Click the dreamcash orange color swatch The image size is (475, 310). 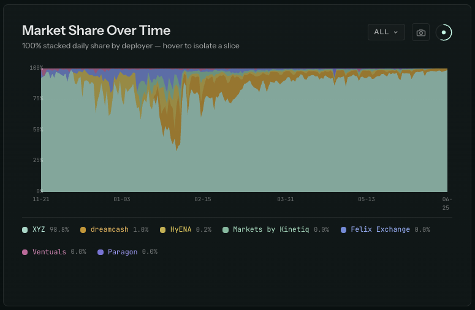pos(83,230)
